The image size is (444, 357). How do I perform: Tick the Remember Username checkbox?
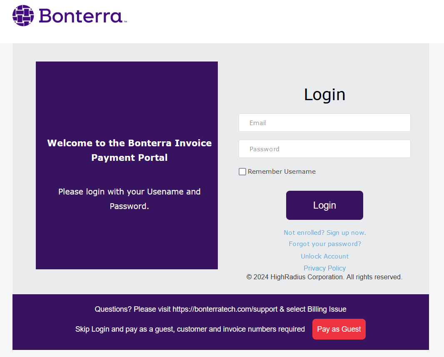click(x=242, y=172)
